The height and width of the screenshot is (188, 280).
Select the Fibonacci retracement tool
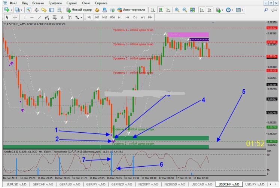pos(54,18)
